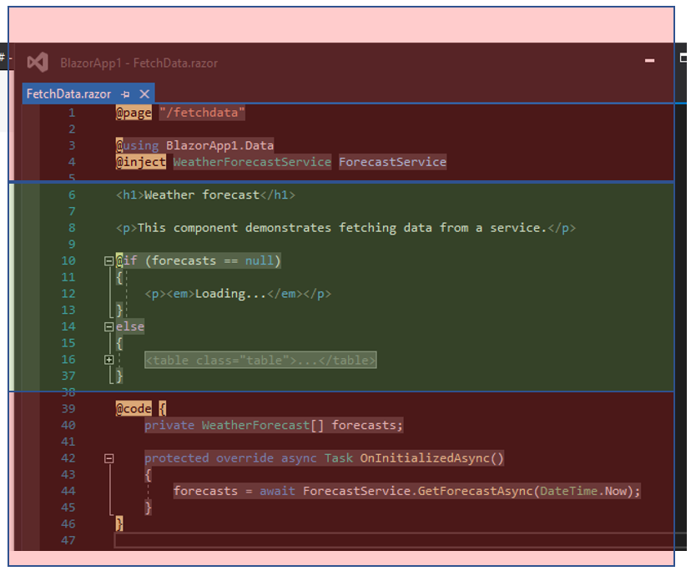Minimize the BlazorApp1 window

point(650,61)
